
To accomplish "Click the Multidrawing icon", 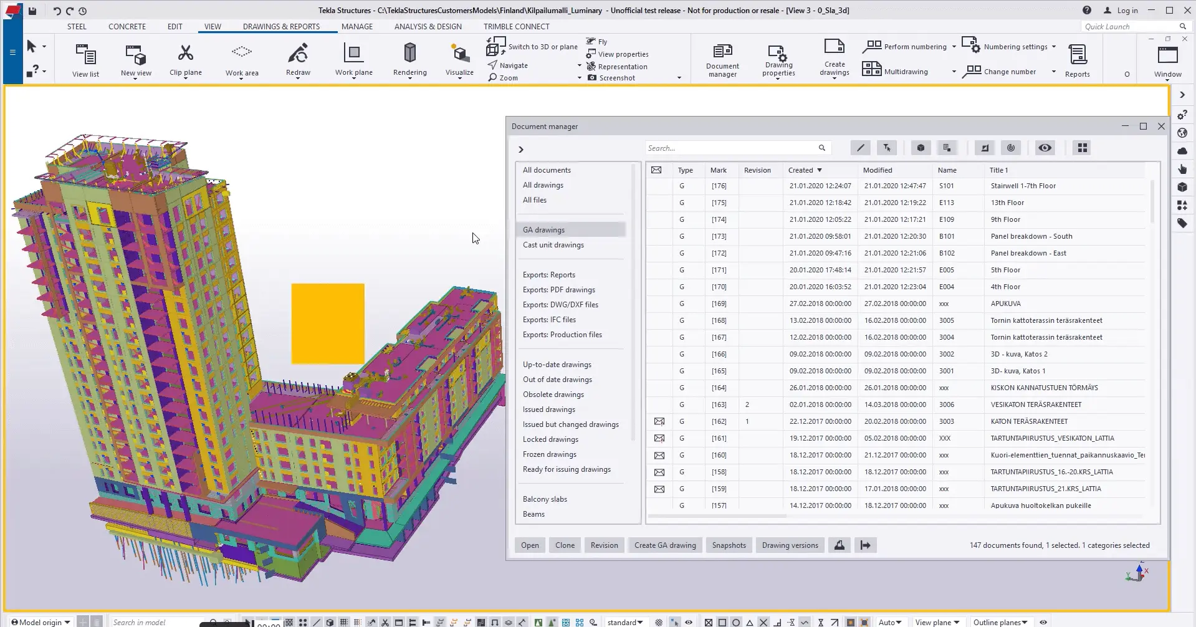I will (872, 69).
